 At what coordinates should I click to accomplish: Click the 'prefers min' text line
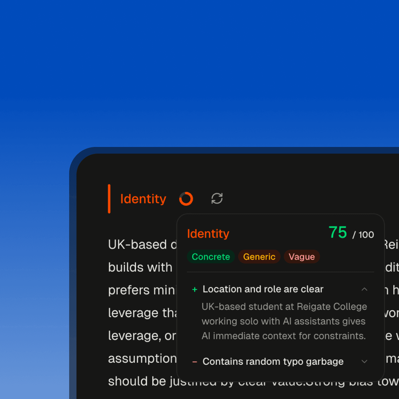coord(142,290)
